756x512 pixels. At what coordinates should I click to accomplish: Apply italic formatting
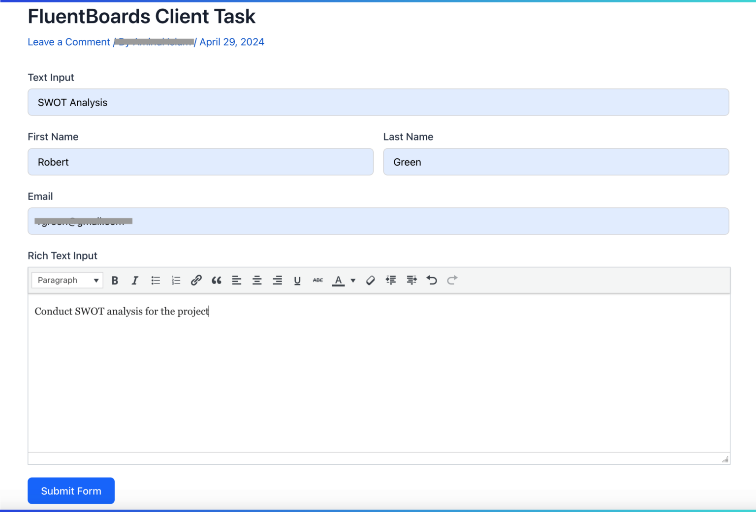pos(135,280)
